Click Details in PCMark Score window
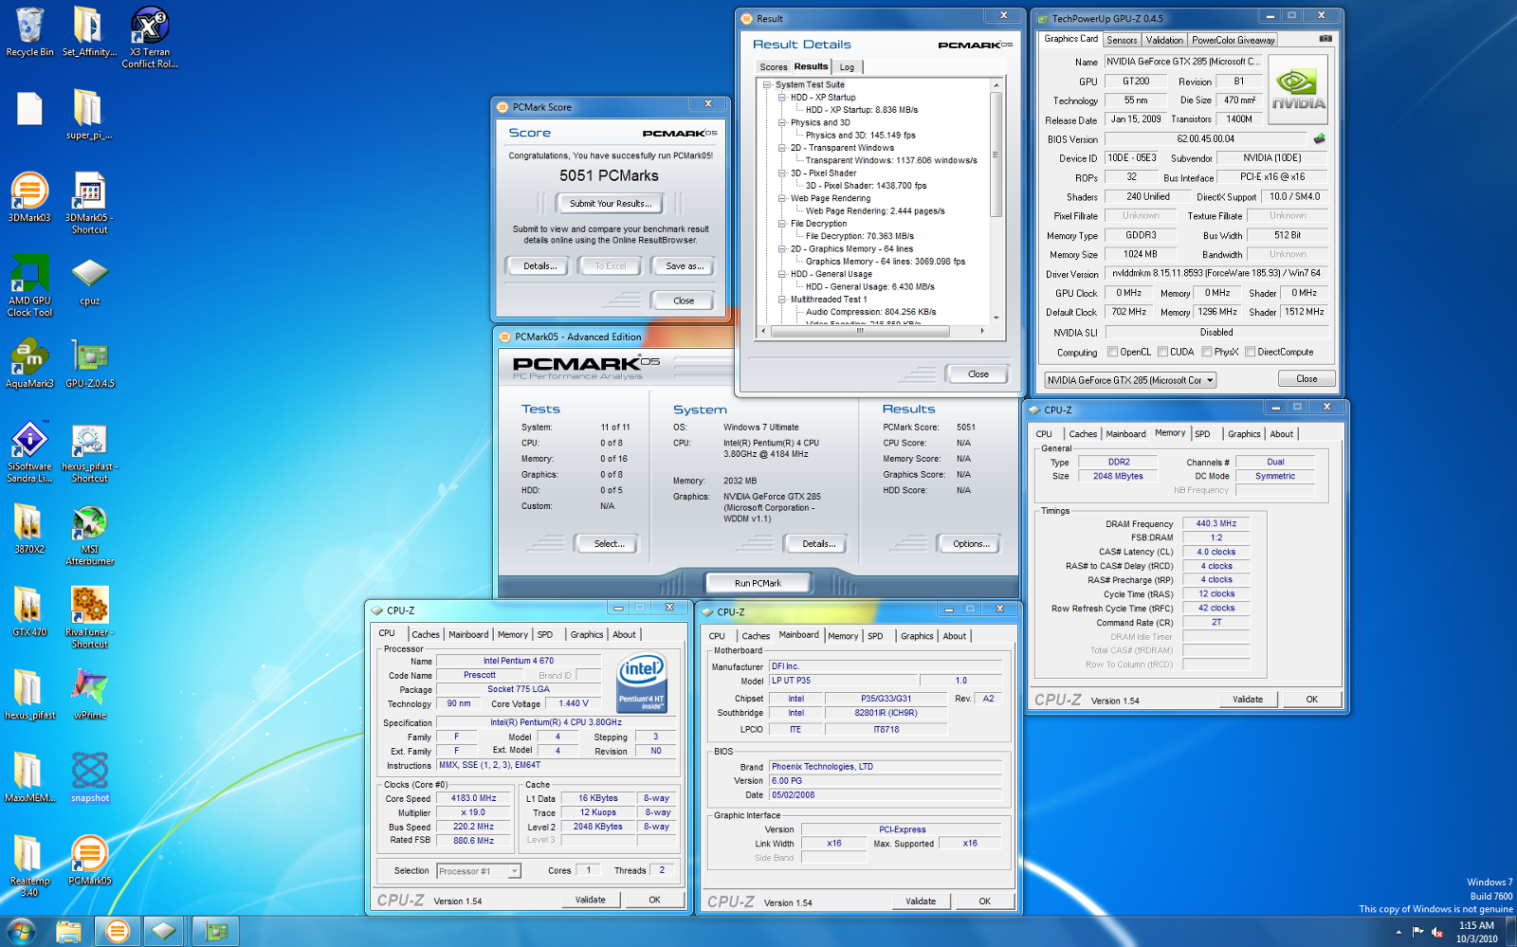The image size is (1517, 947). (540, 266)
